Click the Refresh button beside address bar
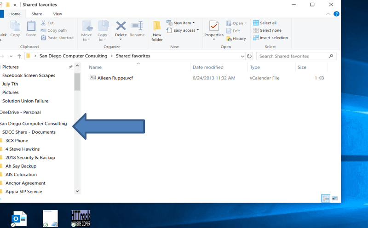 coord(249,56)
